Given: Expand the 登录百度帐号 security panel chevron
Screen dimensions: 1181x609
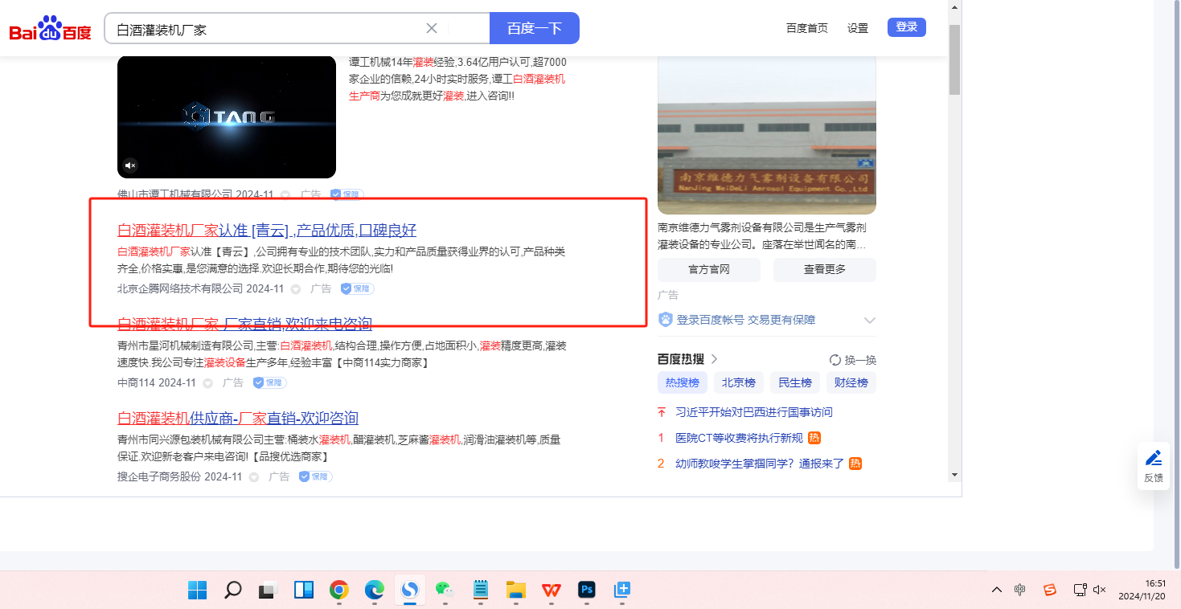Looking at the screenshot, I should [869, 321].
